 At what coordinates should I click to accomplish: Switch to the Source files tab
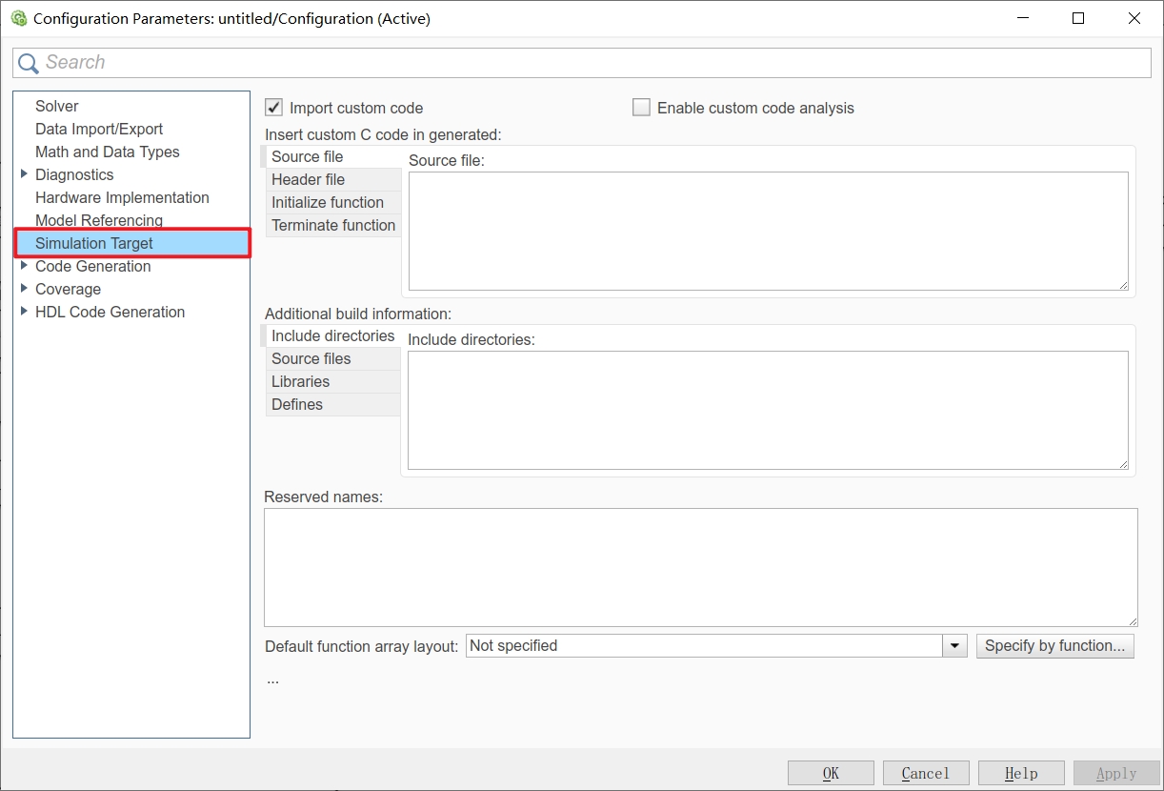310,358
